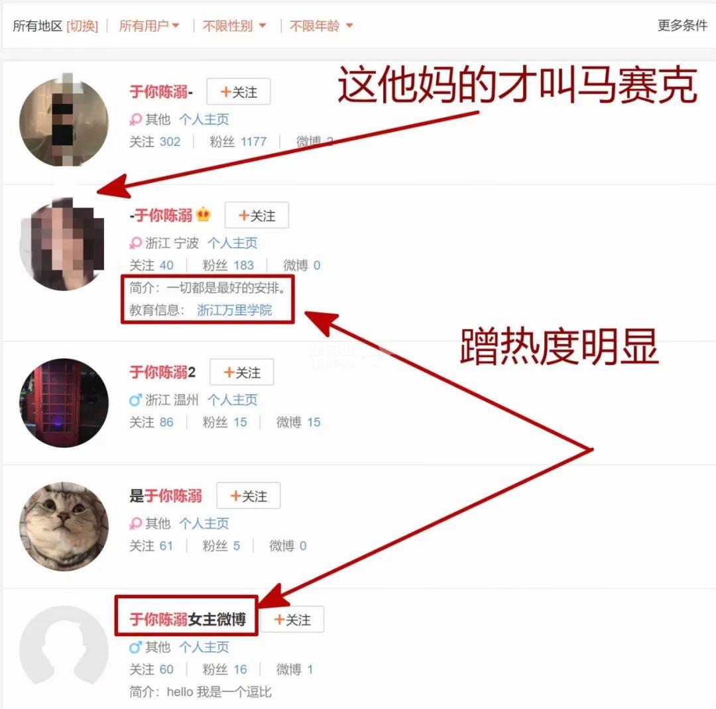Follow 于你陈溺女主微博 with +关注 button
Screen dimensions: 716x709
pos(292,619)
